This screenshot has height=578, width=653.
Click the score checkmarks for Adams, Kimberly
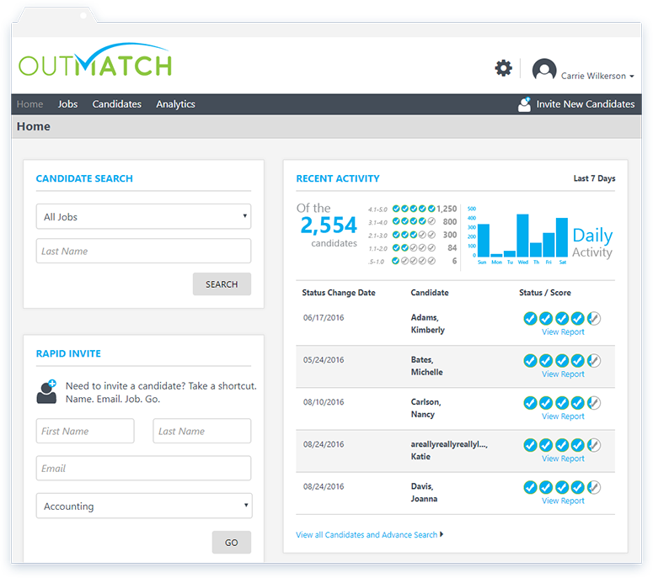click(562, 319)
